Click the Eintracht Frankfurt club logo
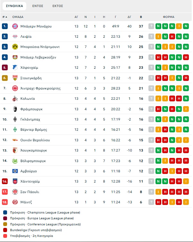The width and height of the screenshot is (193, 242). point(15,88)
